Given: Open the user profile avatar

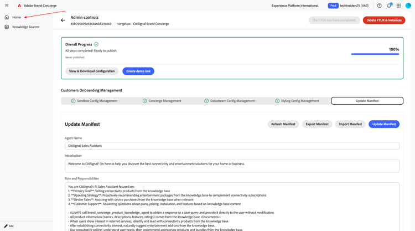Looking at the screenshot, I should tap(408, 6).
